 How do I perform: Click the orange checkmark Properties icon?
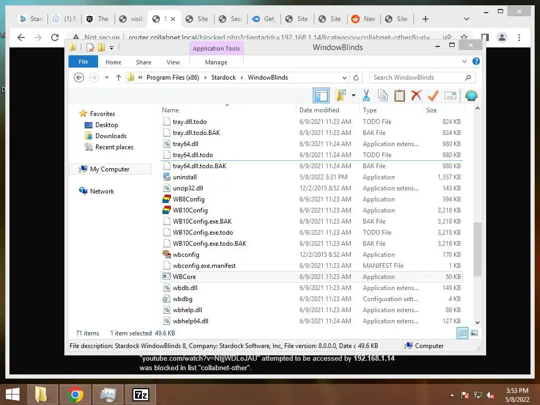(433, 95)
